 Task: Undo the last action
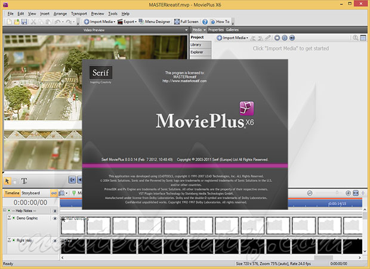(x=57, y=22)
